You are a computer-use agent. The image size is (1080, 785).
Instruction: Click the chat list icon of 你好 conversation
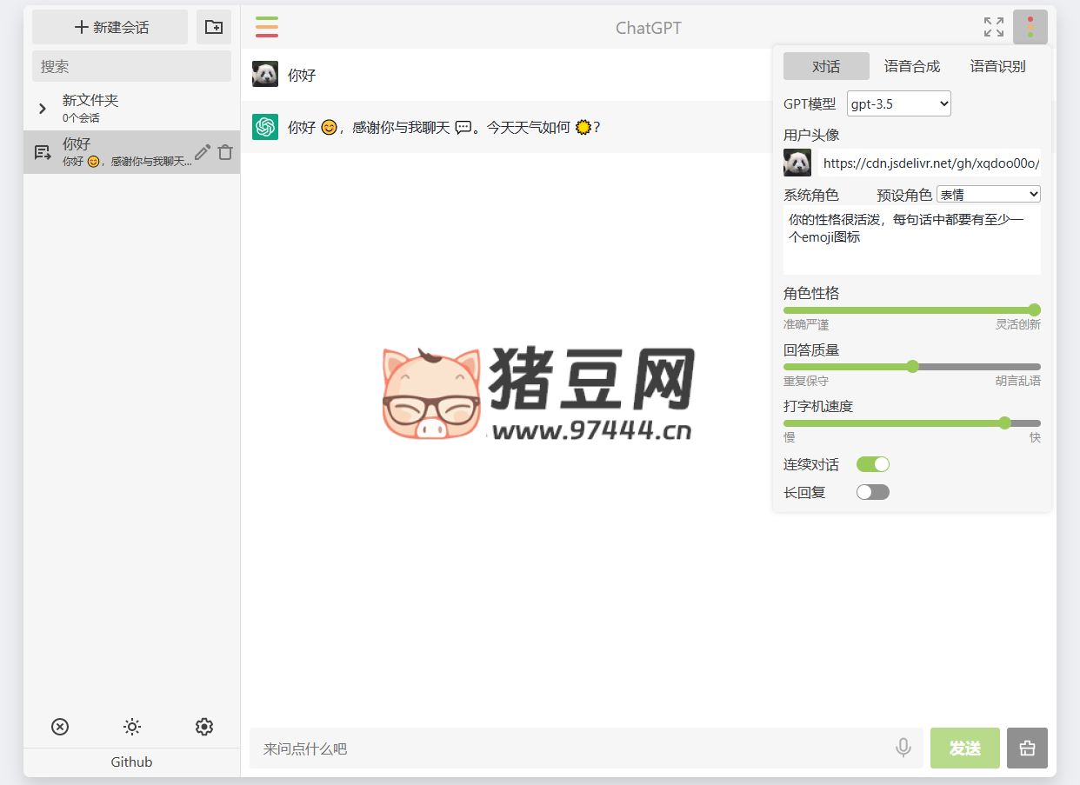[x=43, y=152]
